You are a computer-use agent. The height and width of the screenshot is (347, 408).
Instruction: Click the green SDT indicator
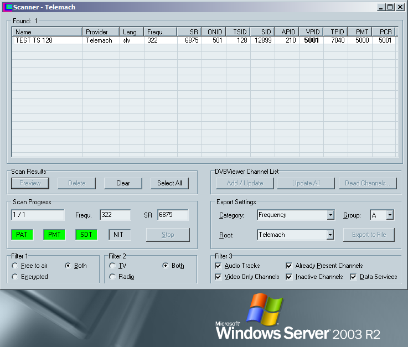click(86, 235)
